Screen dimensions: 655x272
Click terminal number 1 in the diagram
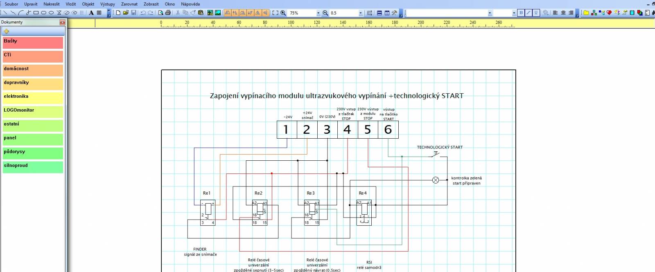coord(286,130)
